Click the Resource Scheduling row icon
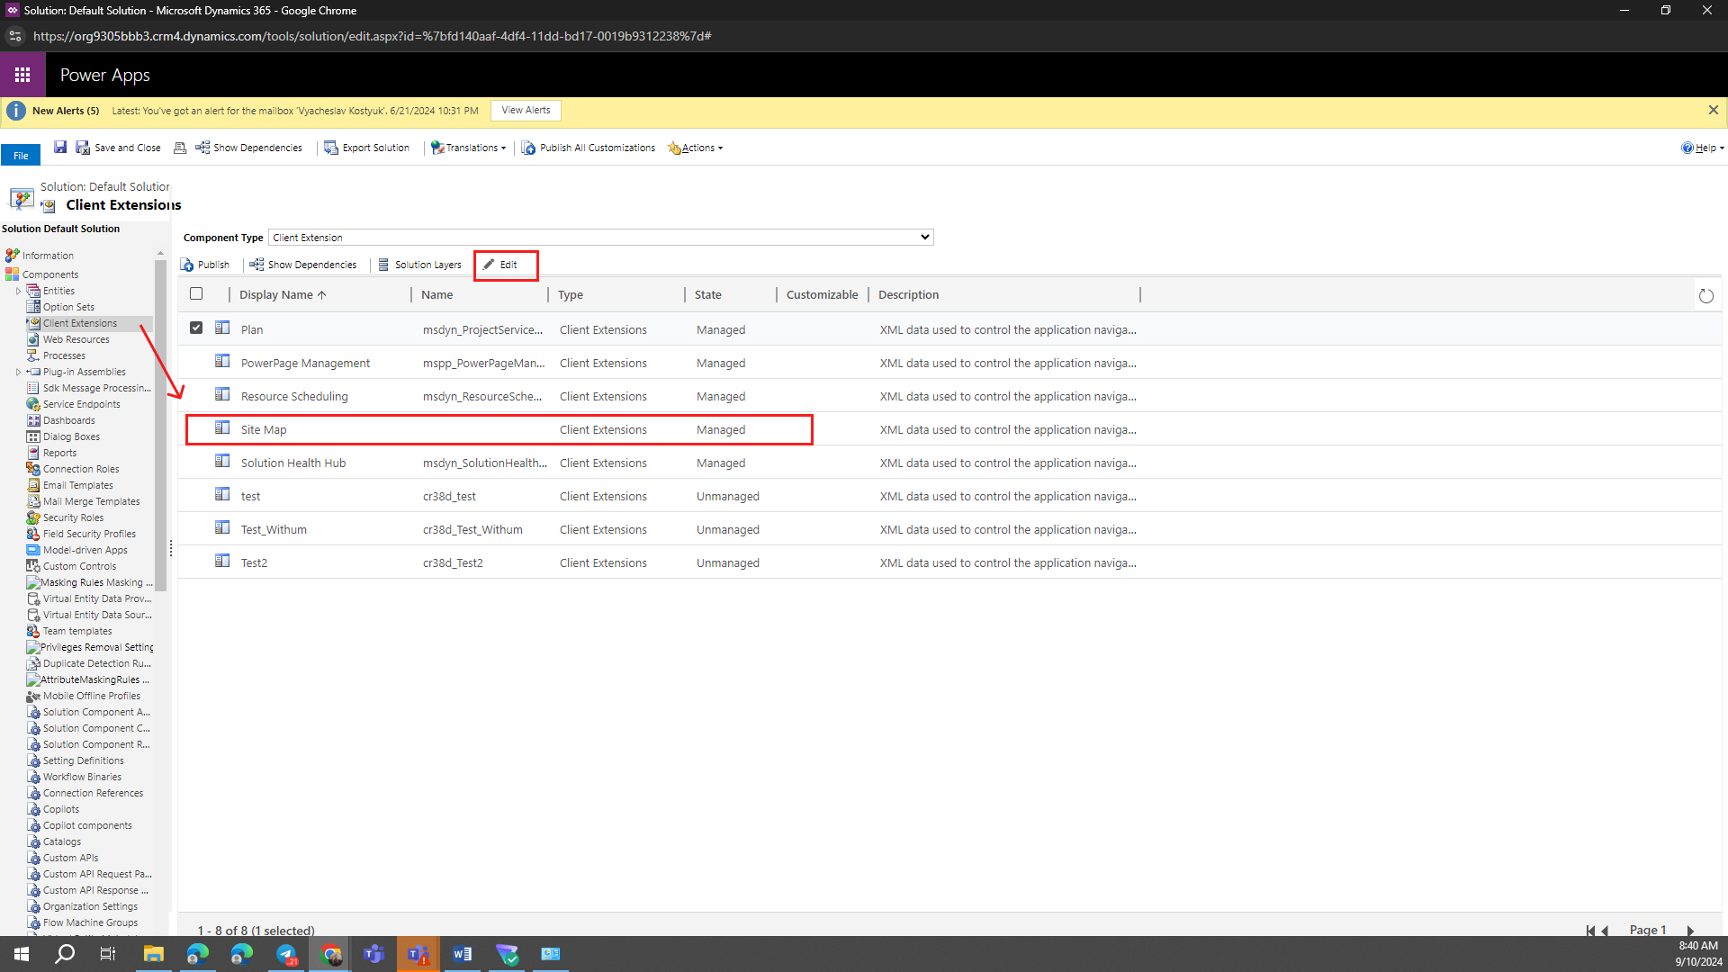Viewport: 1728px width, 972px height. pos(222,394)
